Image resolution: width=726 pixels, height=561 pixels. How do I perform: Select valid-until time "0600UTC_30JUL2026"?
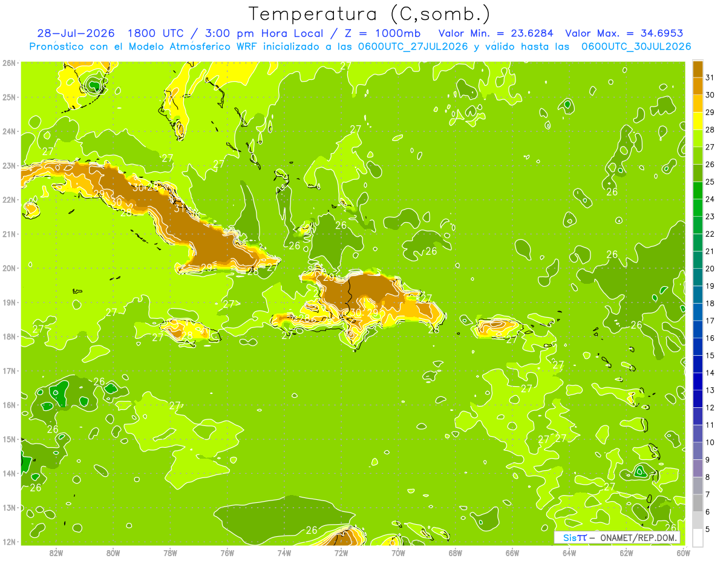coord(636,47)
